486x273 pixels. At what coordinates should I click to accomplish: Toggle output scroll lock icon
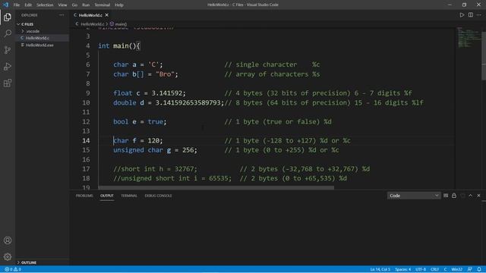(454, 196)
